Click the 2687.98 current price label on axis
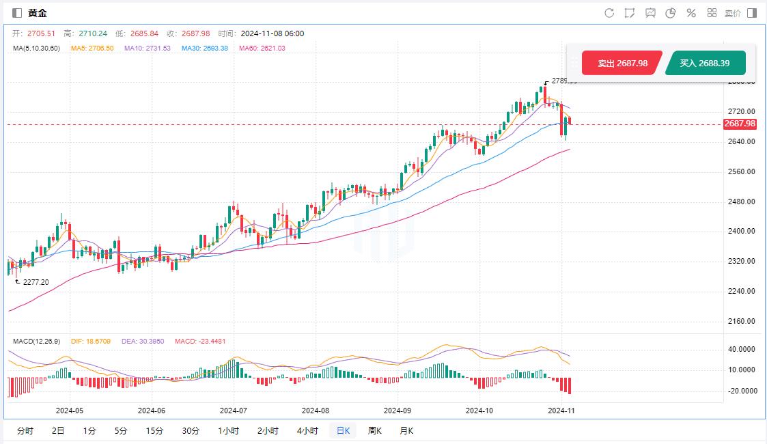Image resolution: width=767 pixels, height=444 pixels. click(x=740, y=124)
